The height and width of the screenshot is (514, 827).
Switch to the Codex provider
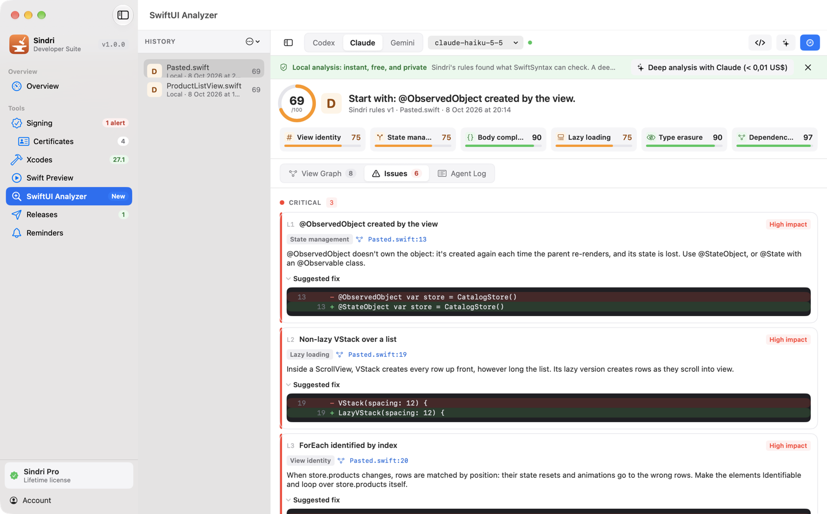click(x=324, y=42)
